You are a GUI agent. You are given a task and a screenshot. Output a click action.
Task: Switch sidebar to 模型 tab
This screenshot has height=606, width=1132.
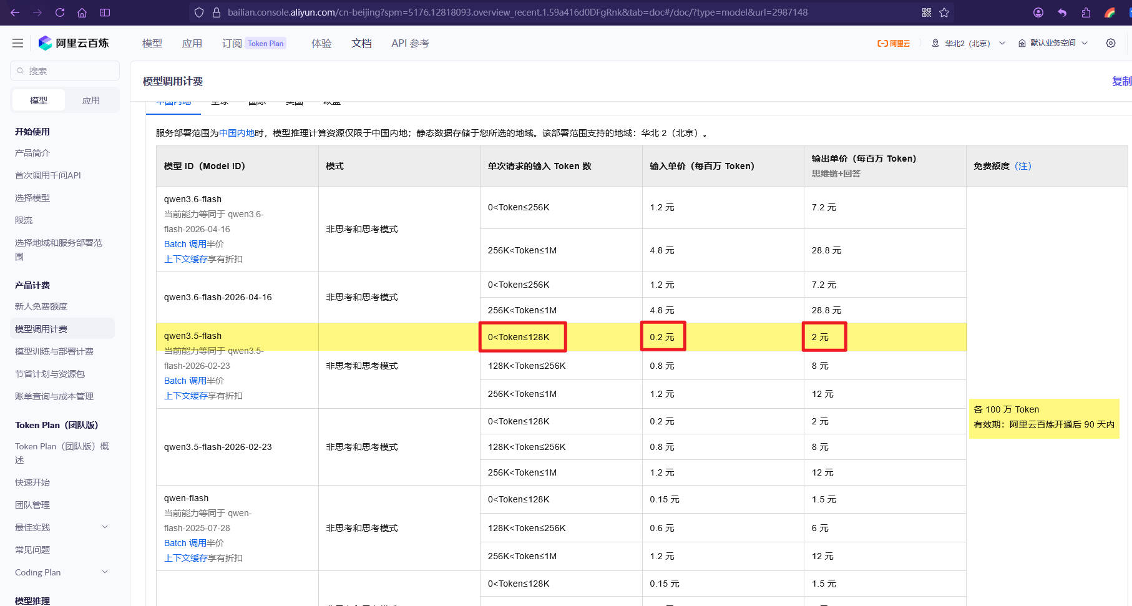coord(39,100)
